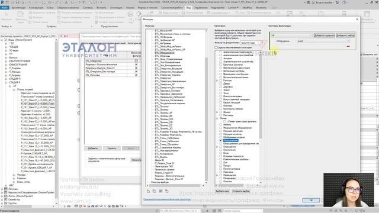
Task: Select Медицинское оборудование category label
Action: click(237, 128)
